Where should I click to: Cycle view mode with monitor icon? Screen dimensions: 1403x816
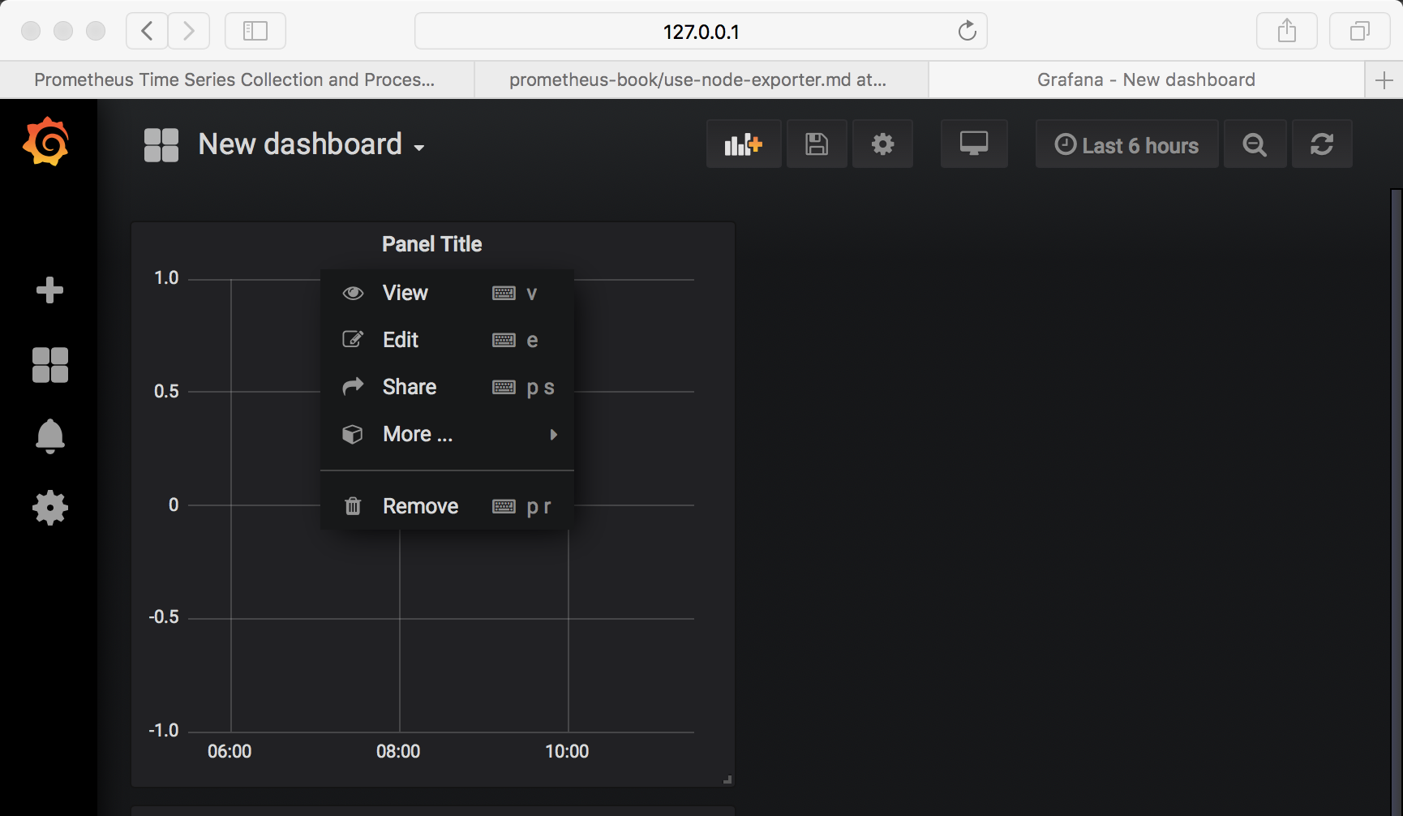click(x=974, y=144)
